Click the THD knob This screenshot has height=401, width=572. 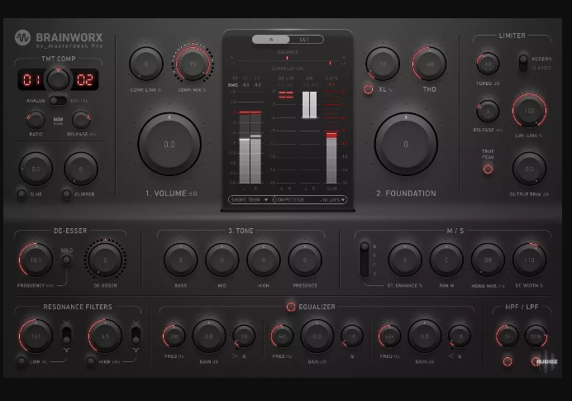coord(429,64)
